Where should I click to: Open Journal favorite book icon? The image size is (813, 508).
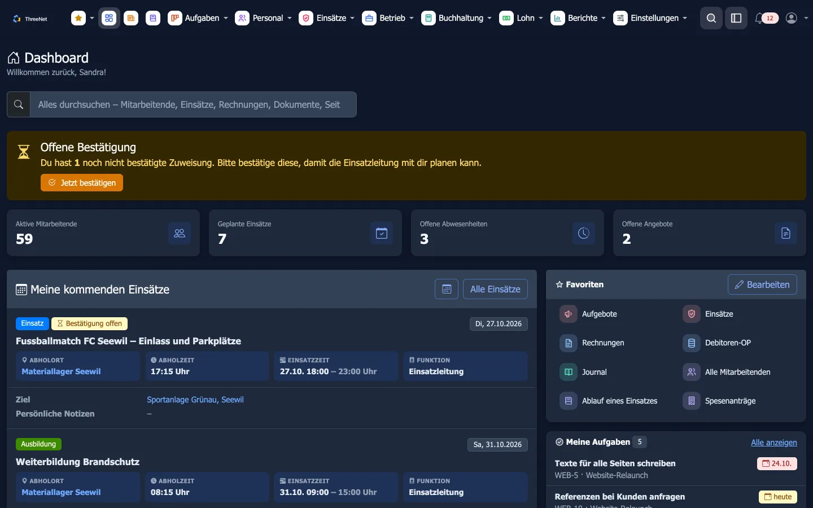569,372
